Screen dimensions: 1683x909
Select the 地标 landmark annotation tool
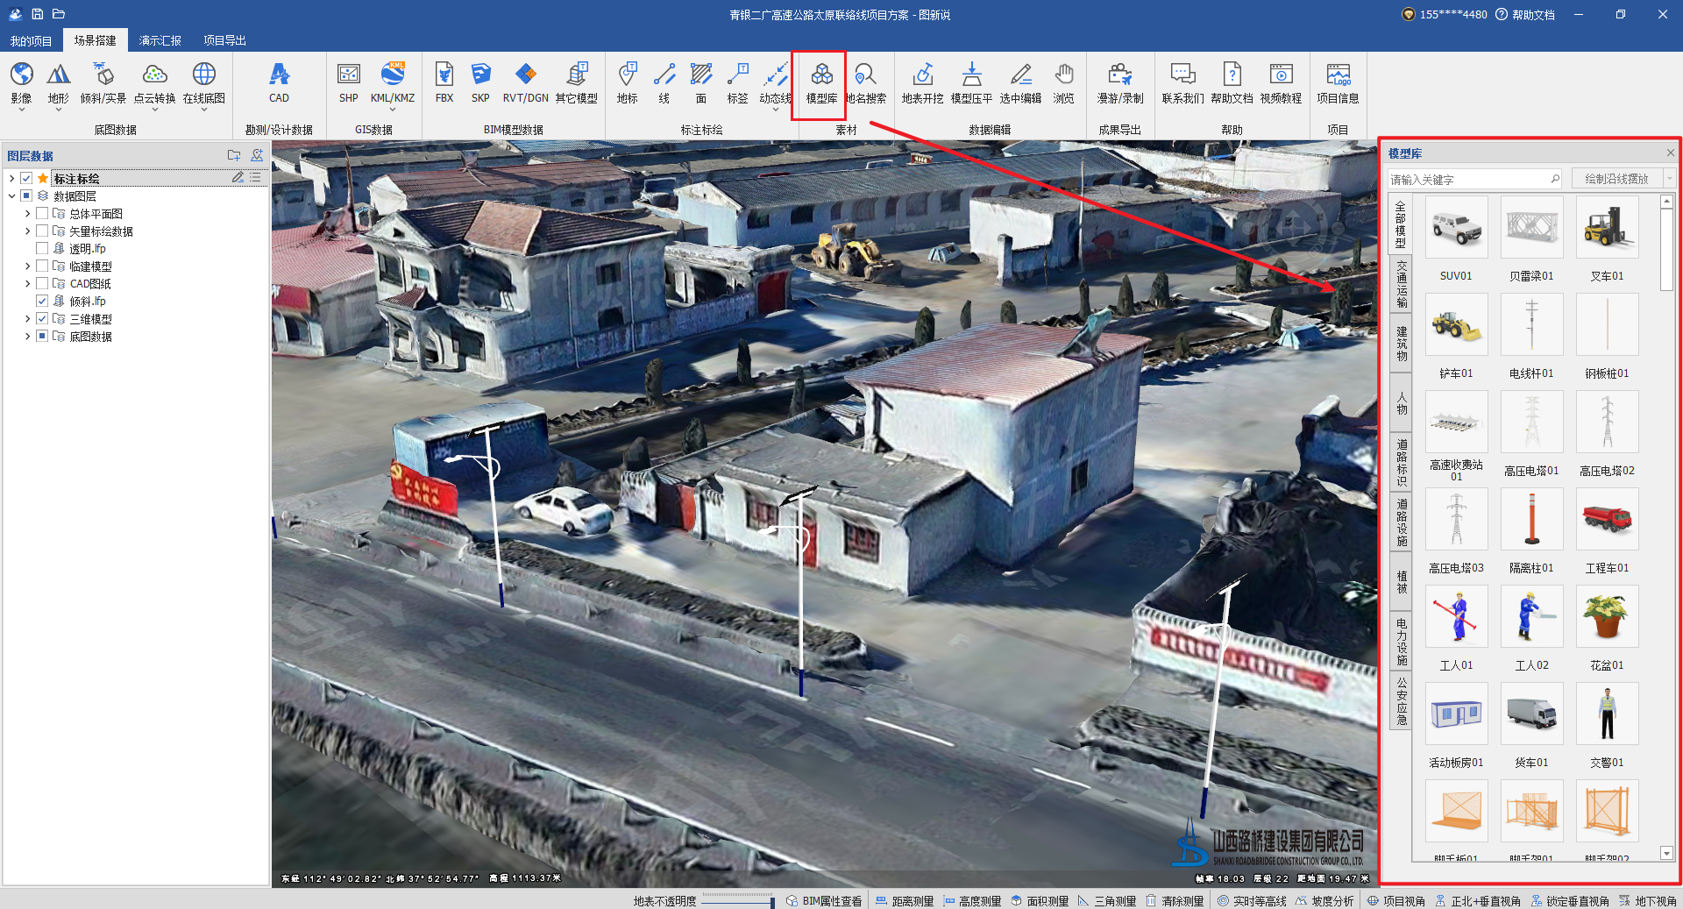627,83
